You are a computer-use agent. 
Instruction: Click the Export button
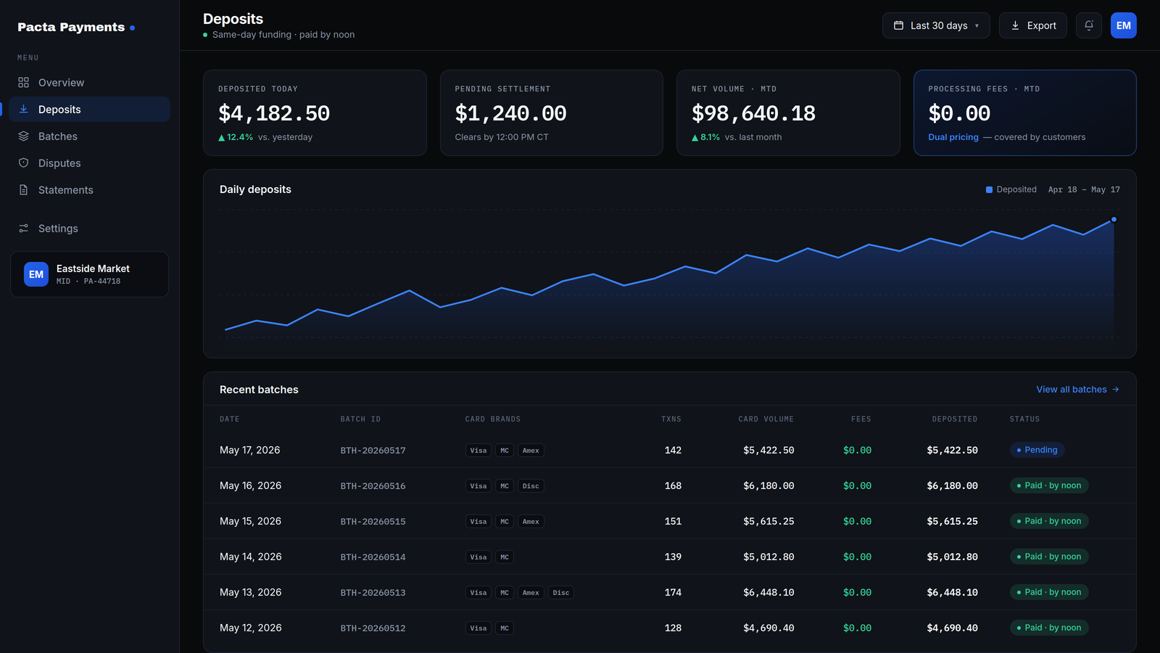click(1033, 25)
